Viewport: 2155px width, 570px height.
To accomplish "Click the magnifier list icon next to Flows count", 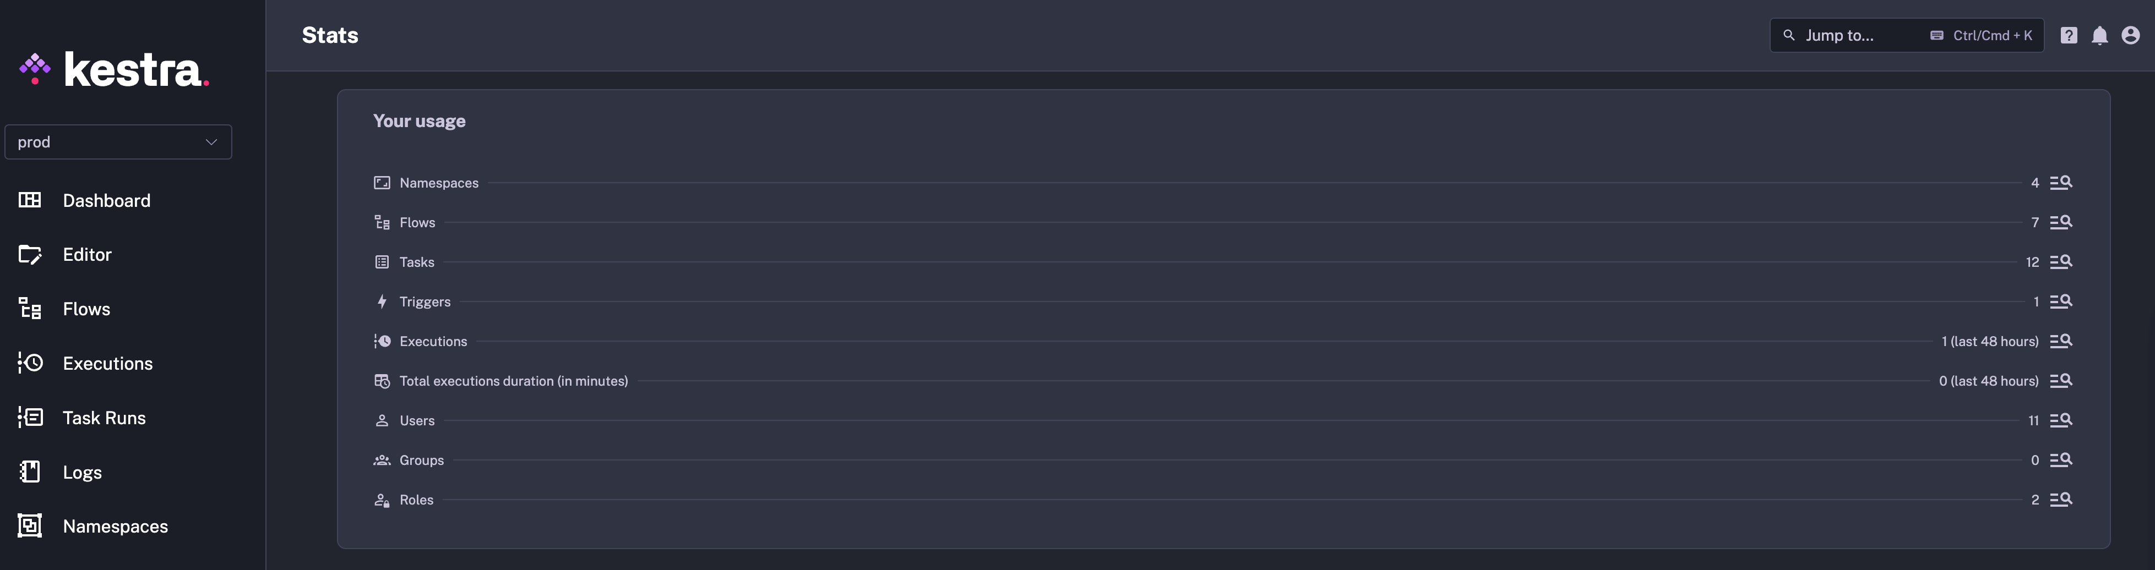I will (x=2061, y=222).
